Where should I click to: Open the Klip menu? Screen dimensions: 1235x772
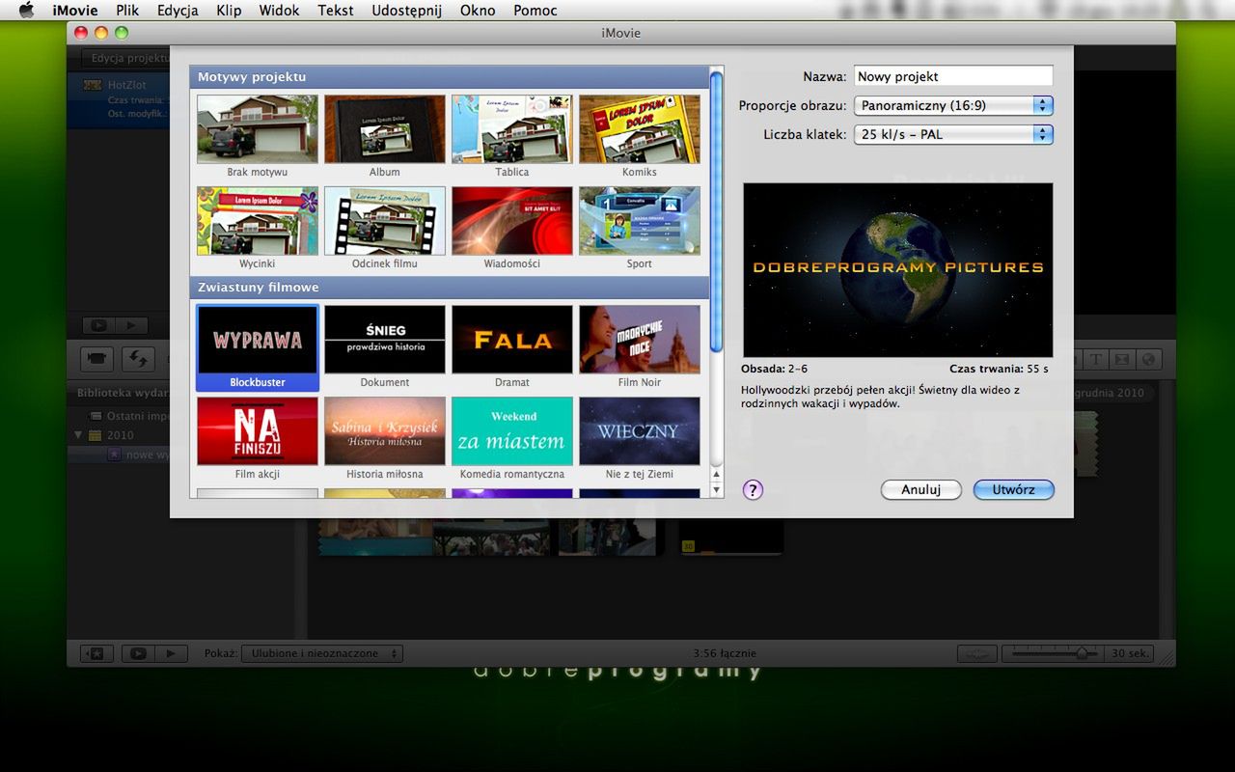(x=229, y=11)
